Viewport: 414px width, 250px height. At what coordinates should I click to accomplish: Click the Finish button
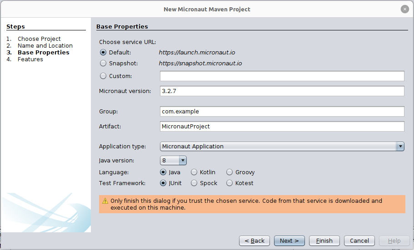[324, 241]
